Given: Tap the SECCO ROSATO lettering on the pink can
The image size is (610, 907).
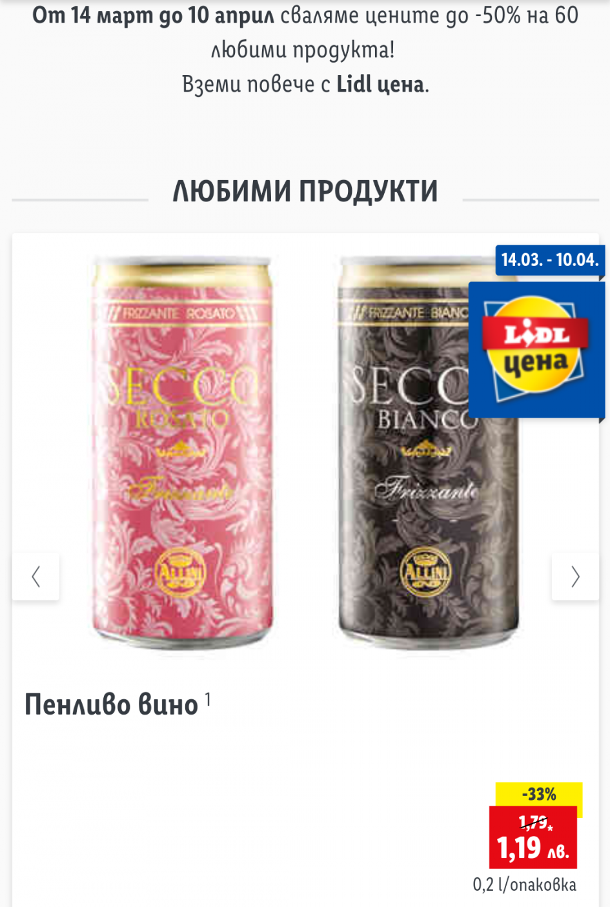Looking at the screenshot, I should pyautogui.click(x=181, y=398).
